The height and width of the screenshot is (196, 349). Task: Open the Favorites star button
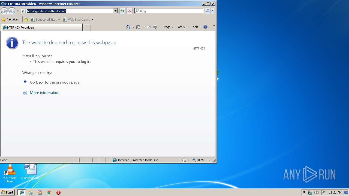click(10, 19)
